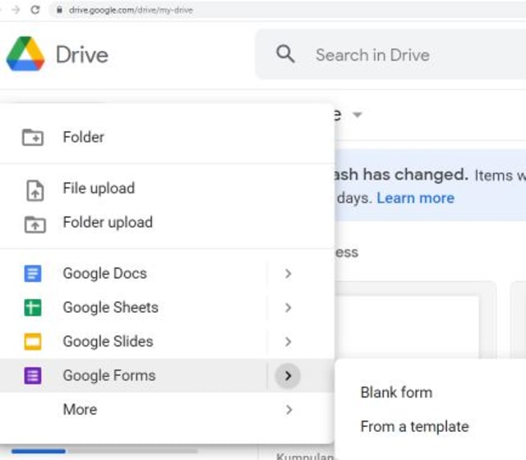Reload the page with browser refresh icon
Viewport: 526px width, 460px height.
coord(35,10)
